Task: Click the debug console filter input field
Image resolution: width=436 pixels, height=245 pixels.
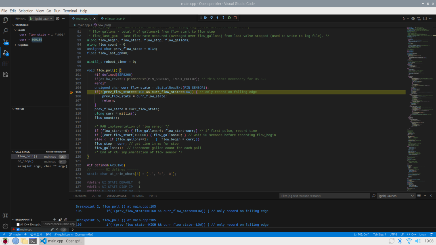Action: pyautogui.click(x=324, y=196)
